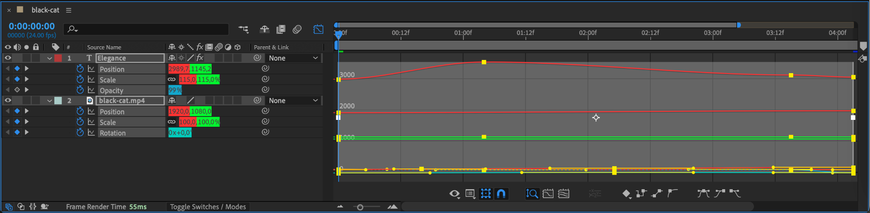Include Elegance Scale in graph editor set
Screen dimensions: 870x213
tap(91, 79)
